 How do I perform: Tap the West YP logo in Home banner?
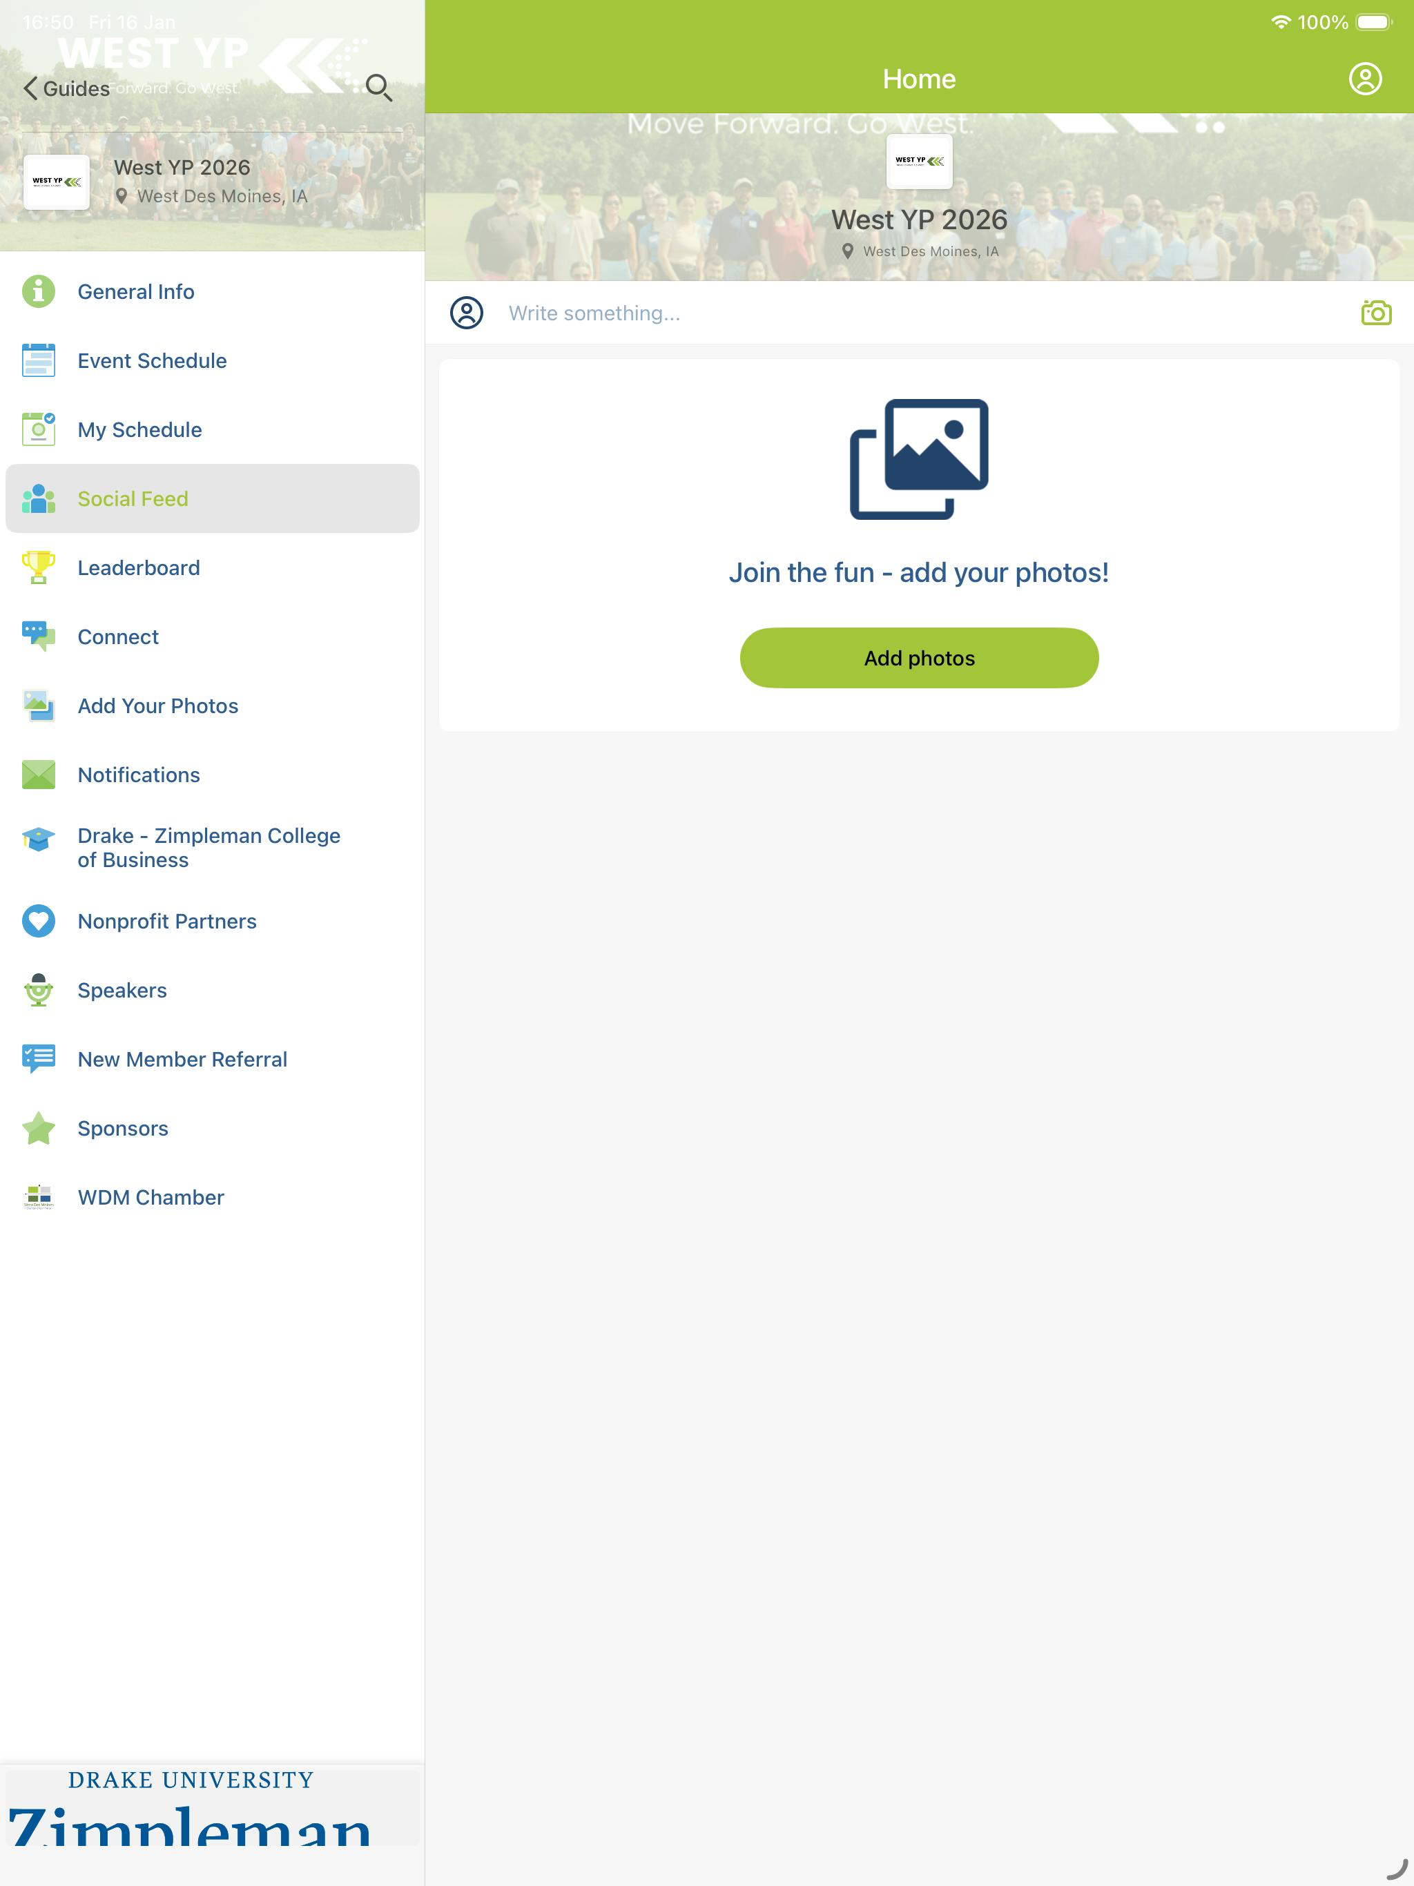point(920,161)
